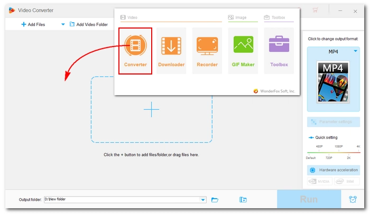Open the Converter module
Viewport: 370px width, 214px height.
(x=135, y=51)
